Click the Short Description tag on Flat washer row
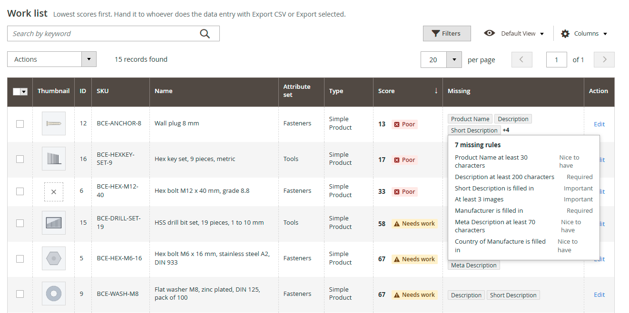The width and height of the screenshot is (629, 313). coord(513,295)
